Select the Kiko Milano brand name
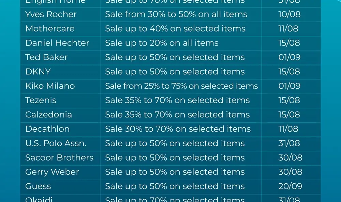Viewport: 341px width, 202px height. pyautogui.click(x=50, y=86)
